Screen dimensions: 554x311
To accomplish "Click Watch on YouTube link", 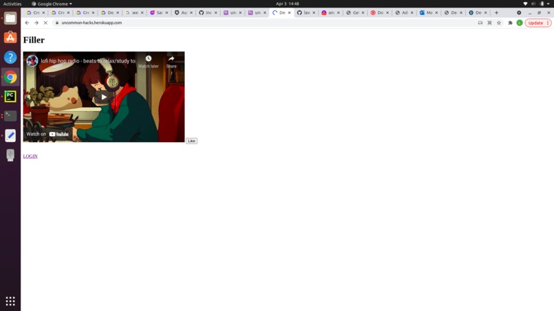I will [47, 134].
